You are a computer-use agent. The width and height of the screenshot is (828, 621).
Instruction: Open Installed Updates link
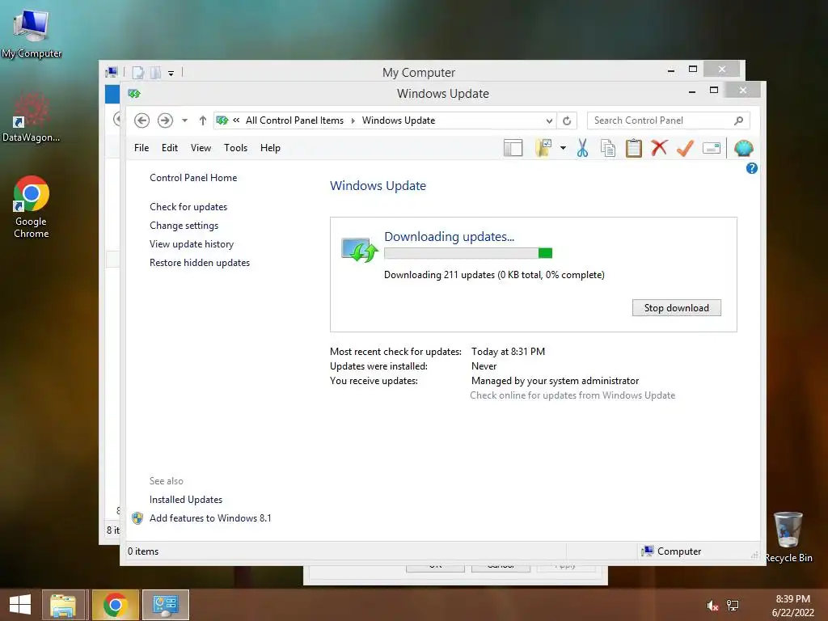pos(186,500)
